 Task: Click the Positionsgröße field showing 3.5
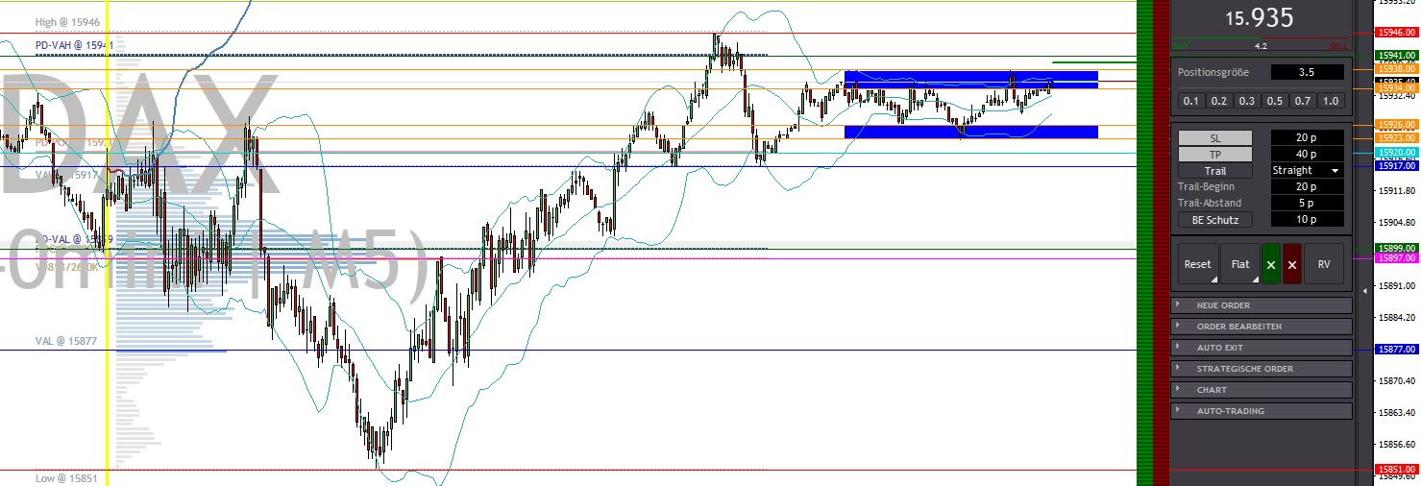click(x=1307, y=72)
